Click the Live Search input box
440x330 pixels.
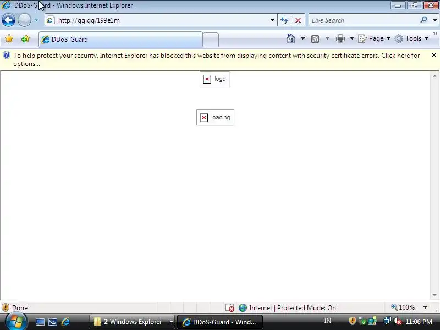click(364, 20)
